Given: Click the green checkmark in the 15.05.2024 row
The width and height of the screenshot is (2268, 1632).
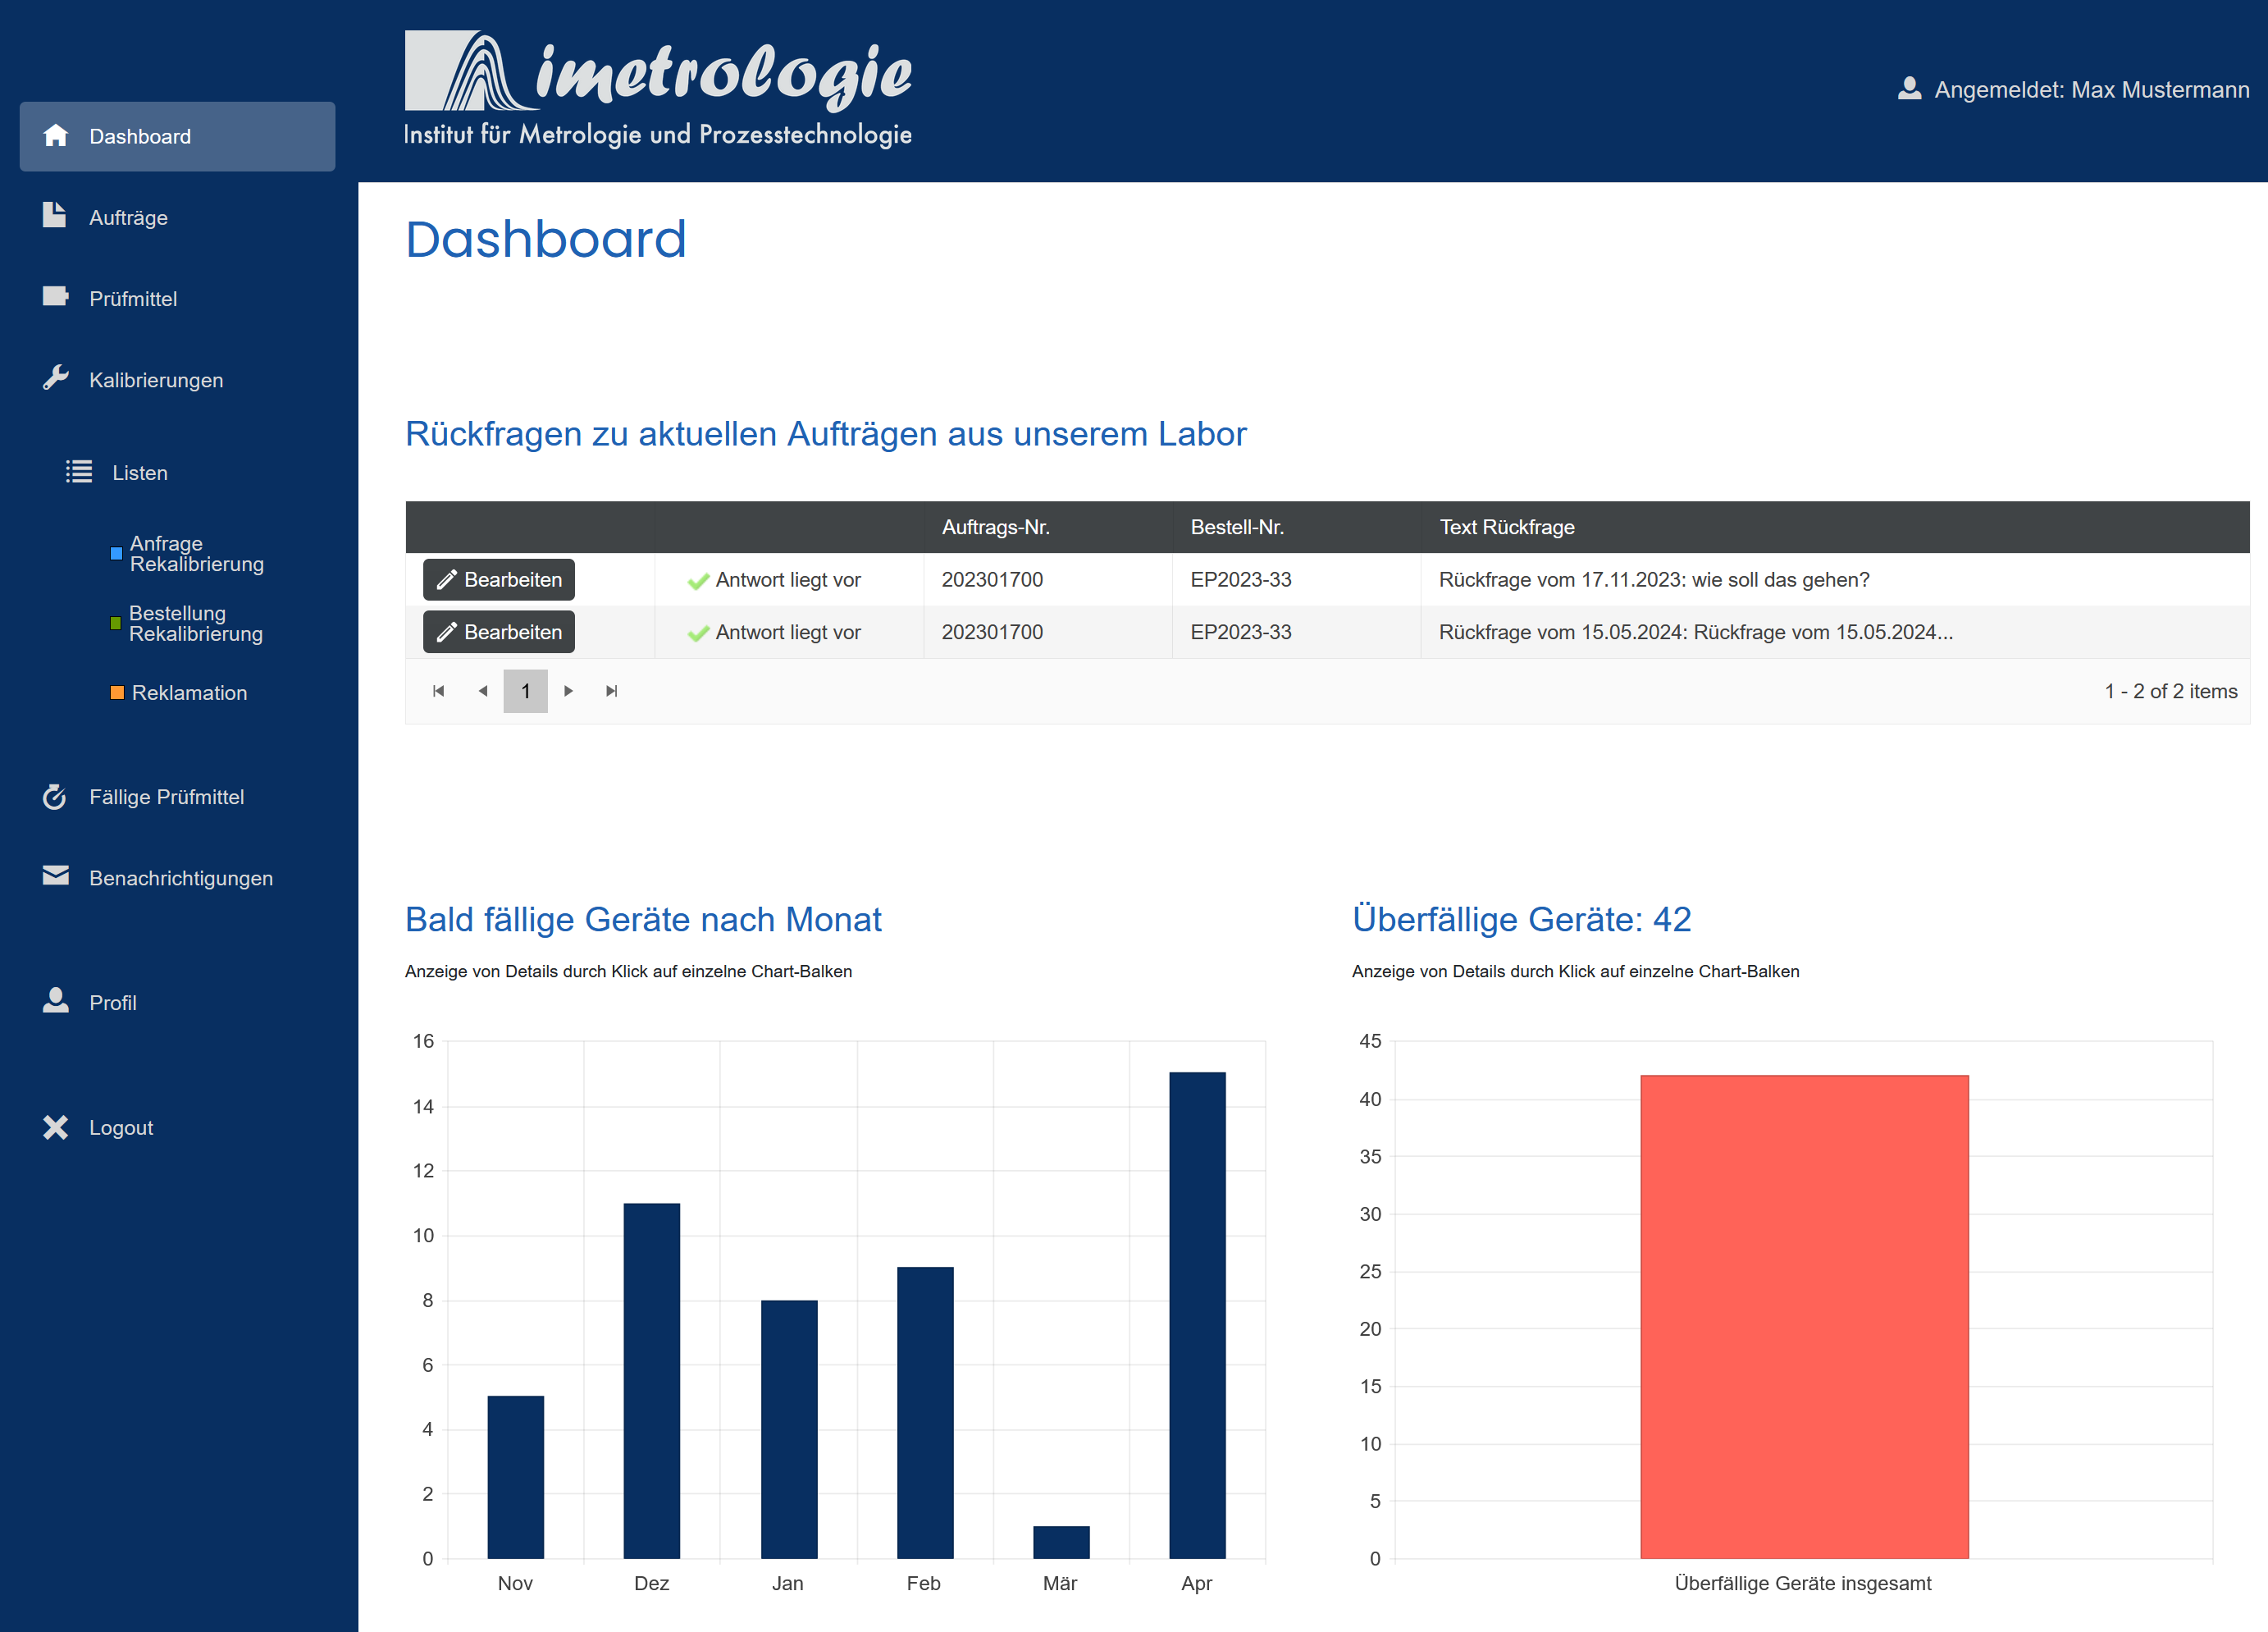Looking at the screenshot, I should pos(698,633).
